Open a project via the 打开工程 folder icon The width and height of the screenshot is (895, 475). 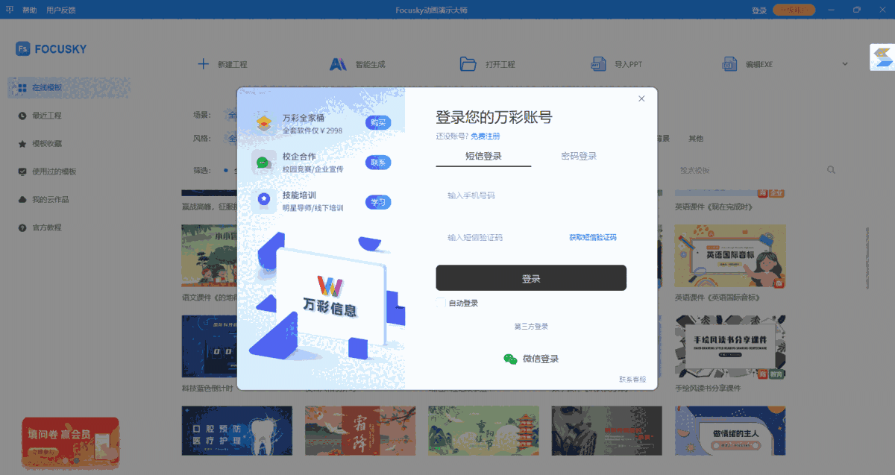point(469,64)
